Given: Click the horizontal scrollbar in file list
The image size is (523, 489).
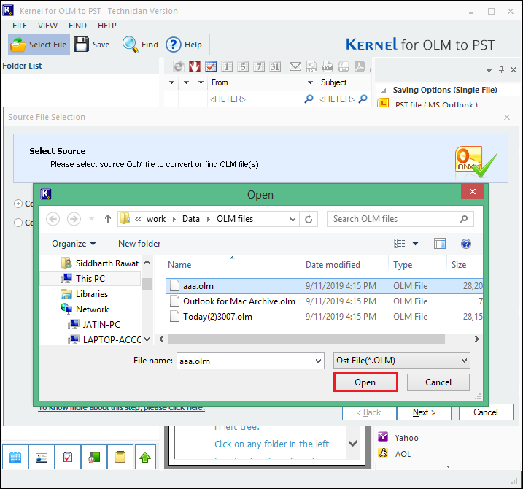Looking at the screenshot, I should click(306, 339).
